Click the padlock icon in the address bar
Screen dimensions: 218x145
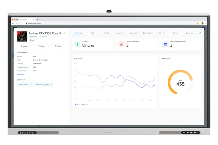26,23
